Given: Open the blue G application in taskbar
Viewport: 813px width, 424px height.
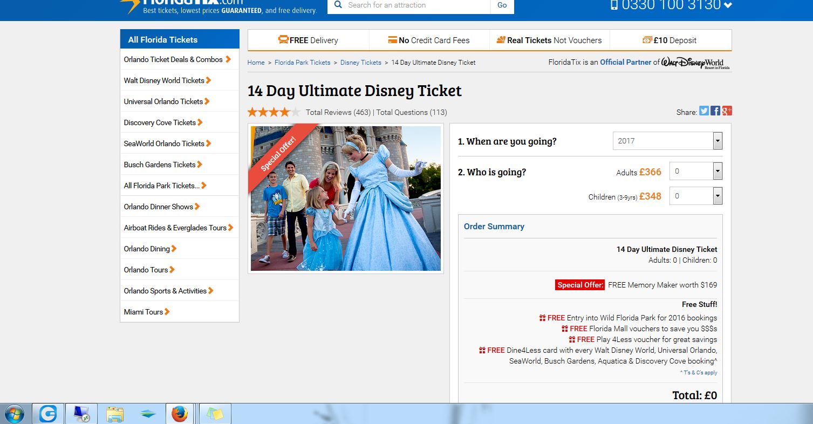Looking at the screenshot, I should [48, 414].
